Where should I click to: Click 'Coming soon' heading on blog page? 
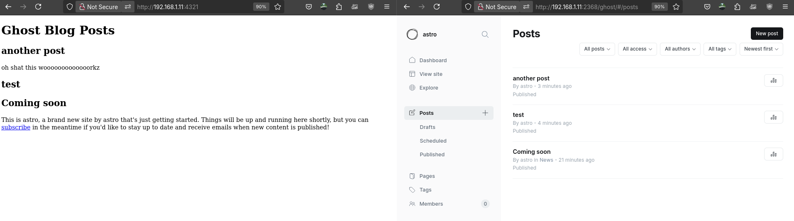point(34,103)
